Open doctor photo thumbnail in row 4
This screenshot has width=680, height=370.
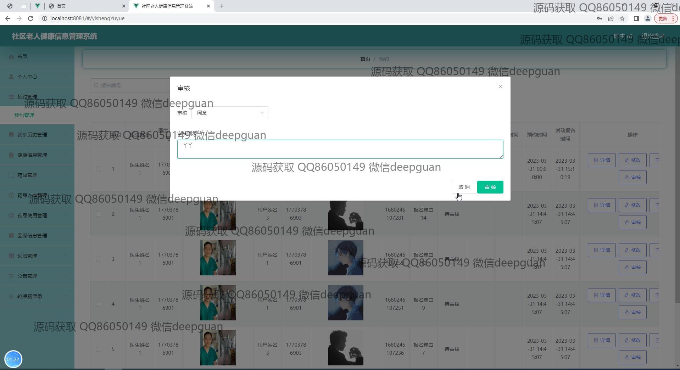tap(218, 303)
